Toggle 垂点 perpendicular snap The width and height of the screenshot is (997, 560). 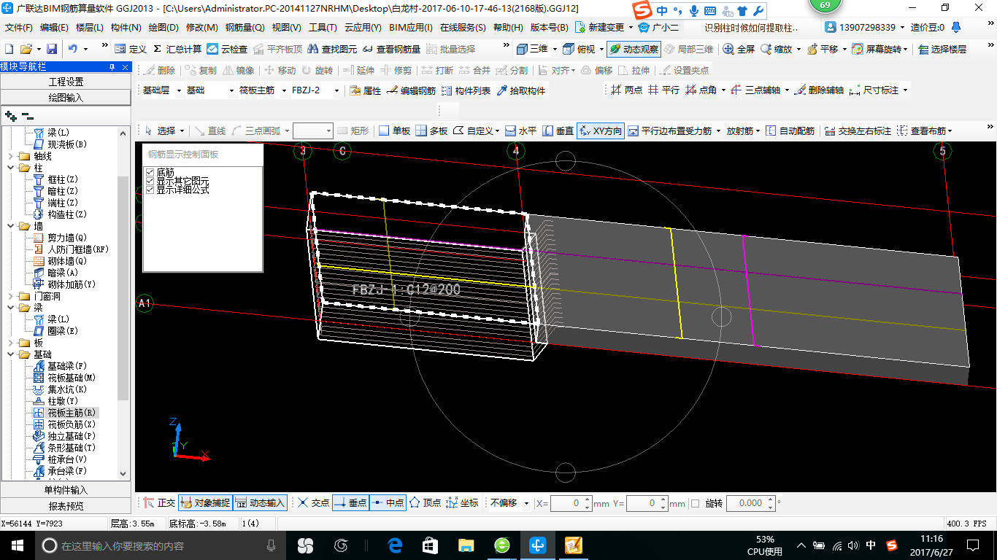tap(349, 502)
